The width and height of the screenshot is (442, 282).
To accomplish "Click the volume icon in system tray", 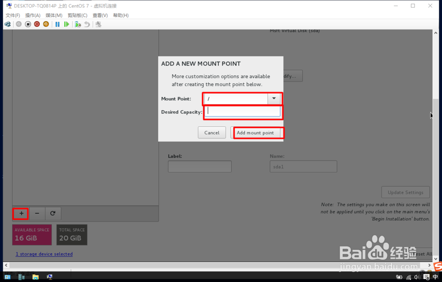I will (417, 277).
